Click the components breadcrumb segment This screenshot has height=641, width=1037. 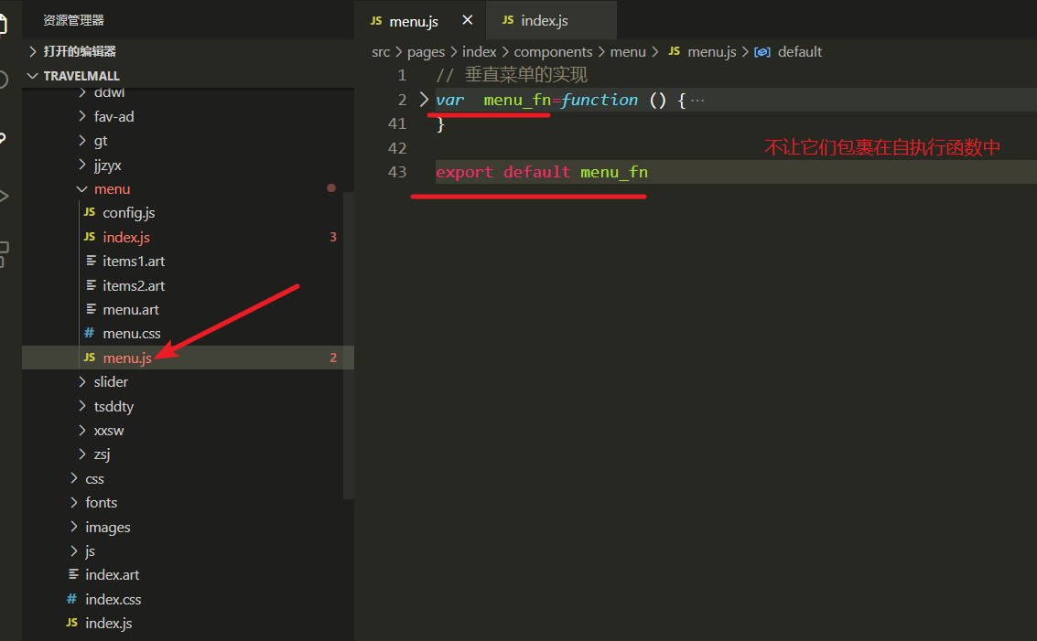click(x=553, y=51)
